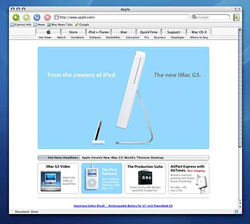Click the black Production Suite box image
250x224 pixels.
click(x=145, y=177)
